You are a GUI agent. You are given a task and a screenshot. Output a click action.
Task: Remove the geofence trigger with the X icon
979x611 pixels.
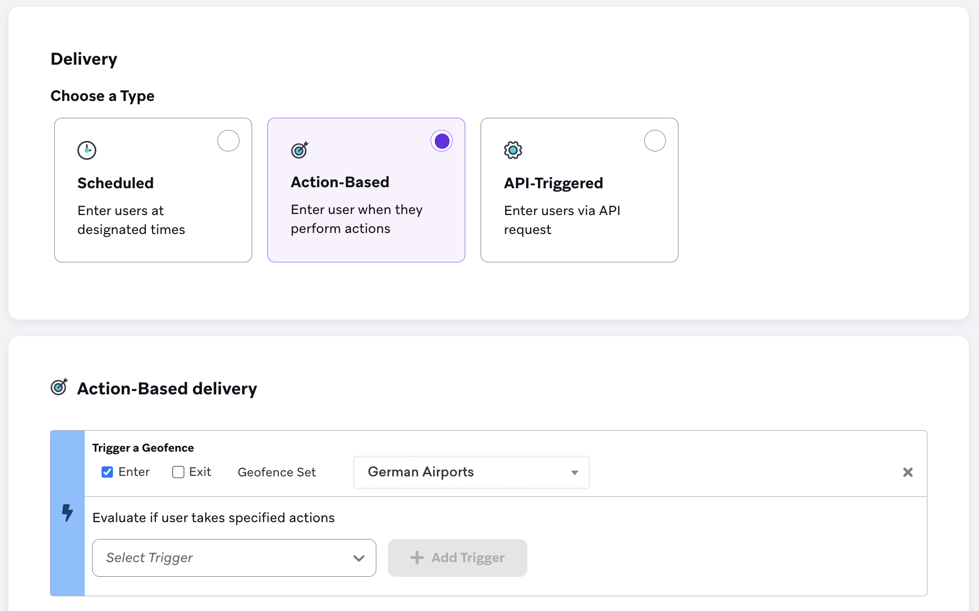pos(907,472)
